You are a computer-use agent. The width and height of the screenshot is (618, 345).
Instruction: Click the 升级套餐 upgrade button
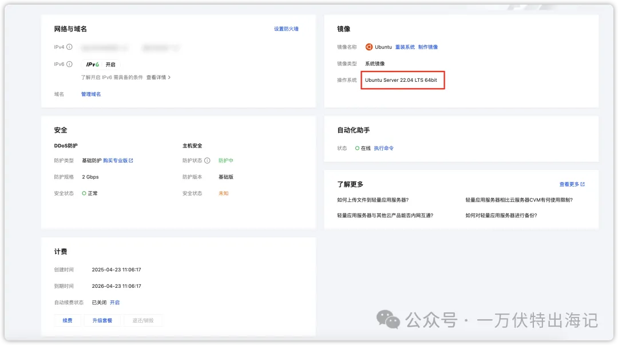pos(102,320)
